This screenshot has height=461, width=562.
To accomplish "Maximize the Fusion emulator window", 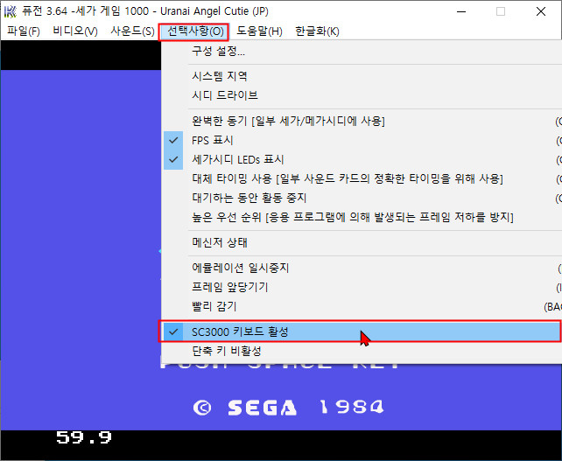I will [501, 11].
